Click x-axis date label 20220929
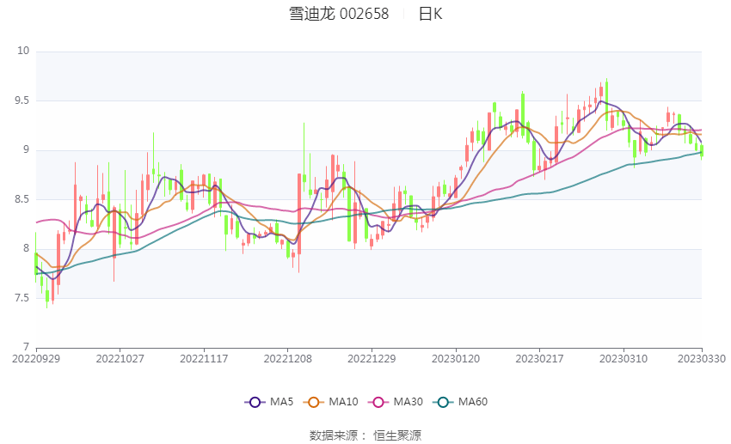The image size is (731, 444). coord(36,359)
